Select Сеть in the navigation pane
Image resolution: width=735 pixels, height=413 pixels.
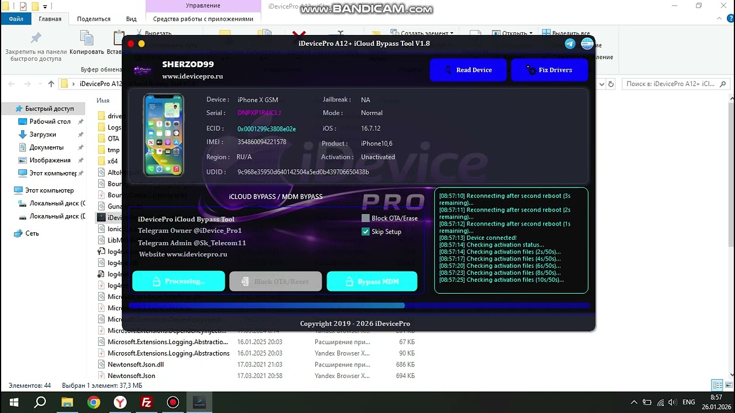click(x=32, y=233)
